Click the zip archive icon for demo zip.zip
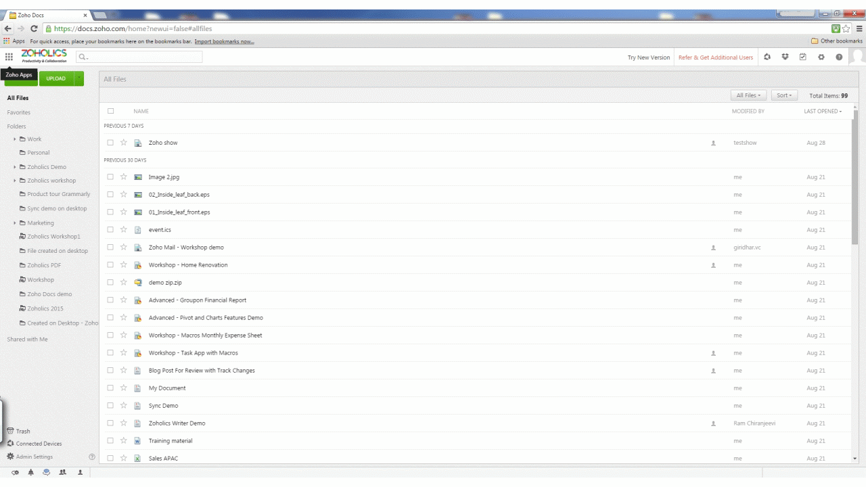 [137, 282]
